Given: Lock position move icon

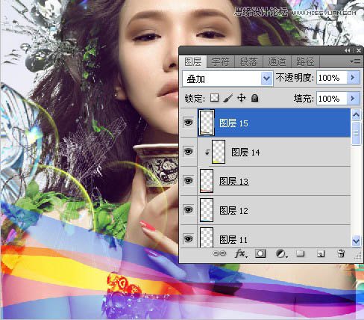Looking at the screenshot, I should pos(242,98).
